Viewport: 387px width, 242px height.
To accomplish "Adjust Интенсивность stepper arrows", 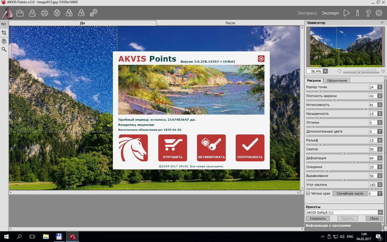I will click(x=380, y=105).
